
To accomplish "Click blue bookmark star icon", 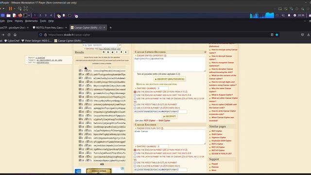I will [277, 35].
